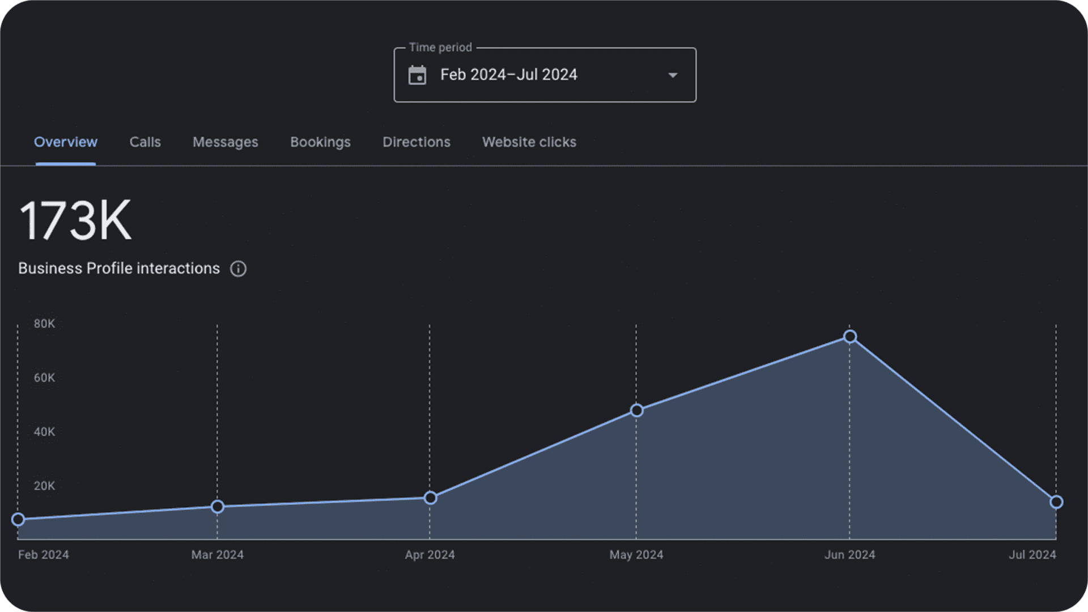Select the Messages tab
The image size is (1088, 612).
(225, 142)
